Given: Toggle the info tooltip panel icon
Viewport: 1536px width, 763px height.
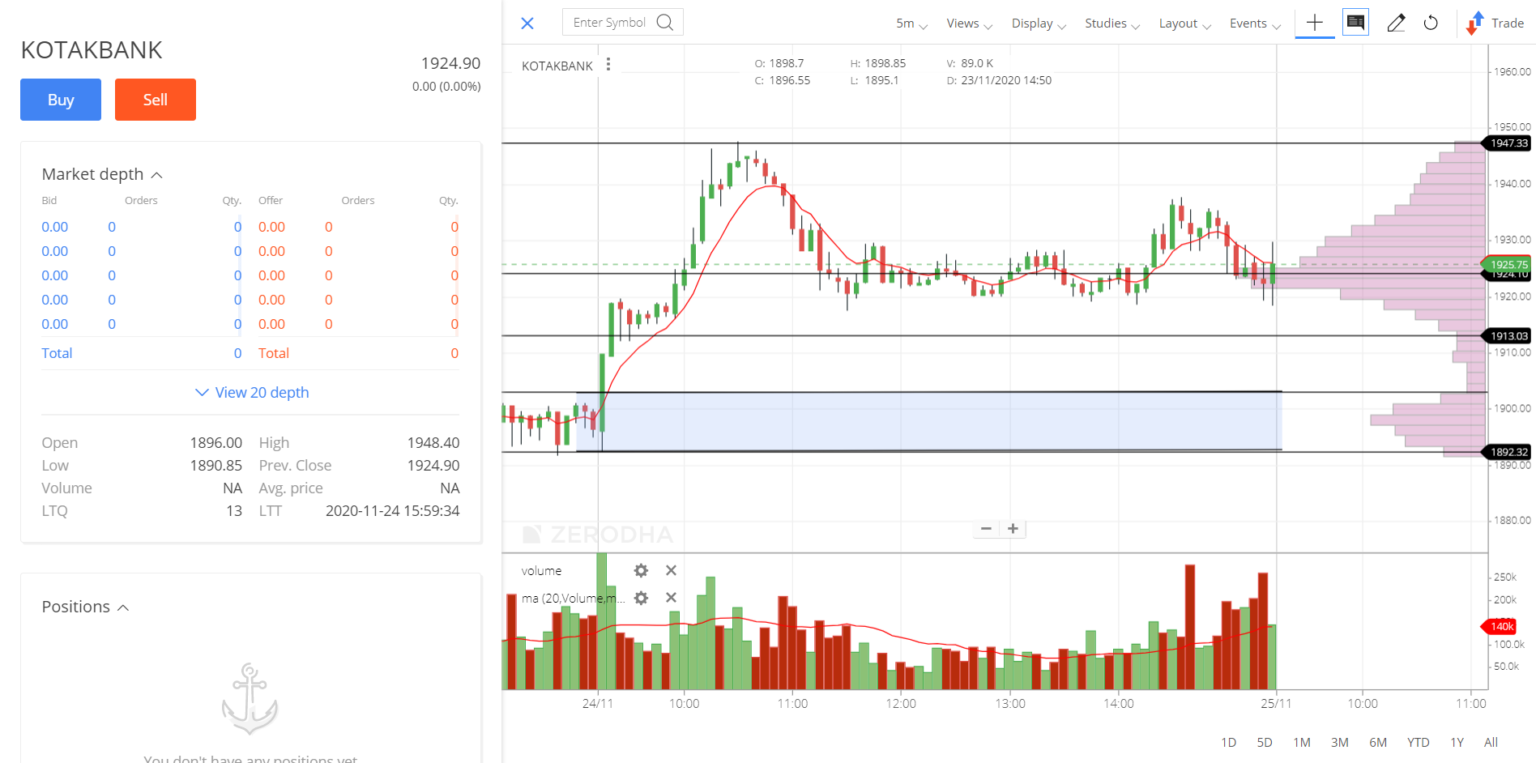Looking at the screenshot, I should coord(1355,22).
